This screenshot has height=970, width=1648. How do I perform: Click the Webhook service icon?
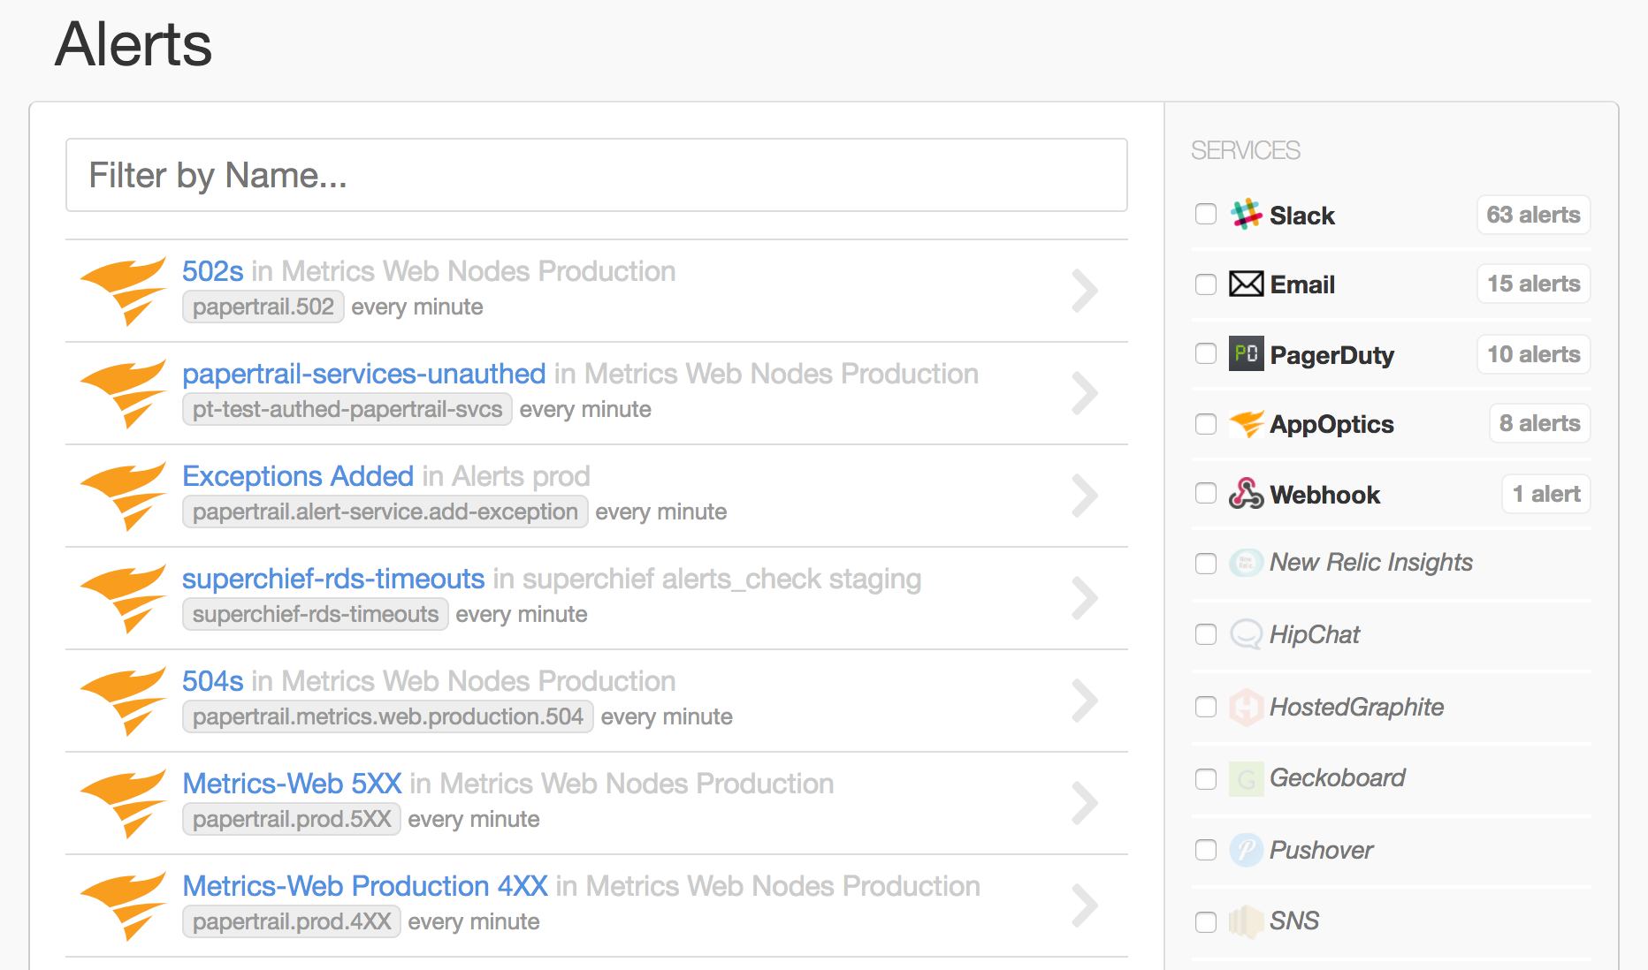click(x=1246, y=494)
